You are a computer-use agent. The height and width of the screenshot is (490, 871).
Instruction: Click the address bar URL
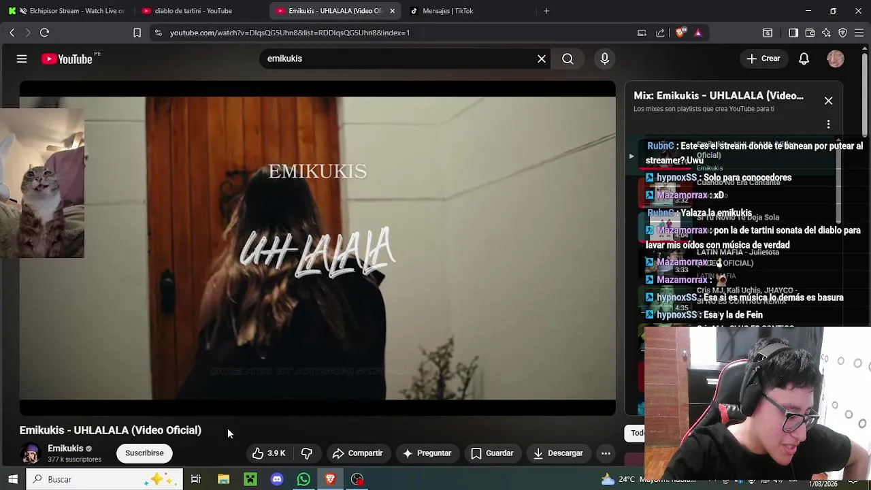290,33
